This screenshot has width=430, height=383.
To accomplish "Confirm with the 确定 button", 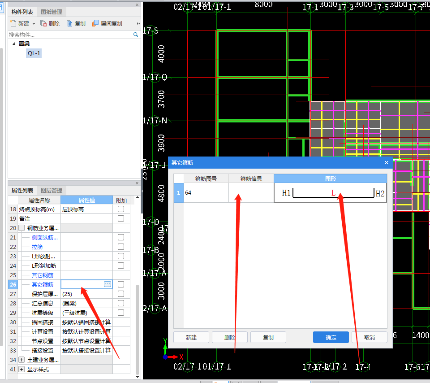I will point(331,337).
